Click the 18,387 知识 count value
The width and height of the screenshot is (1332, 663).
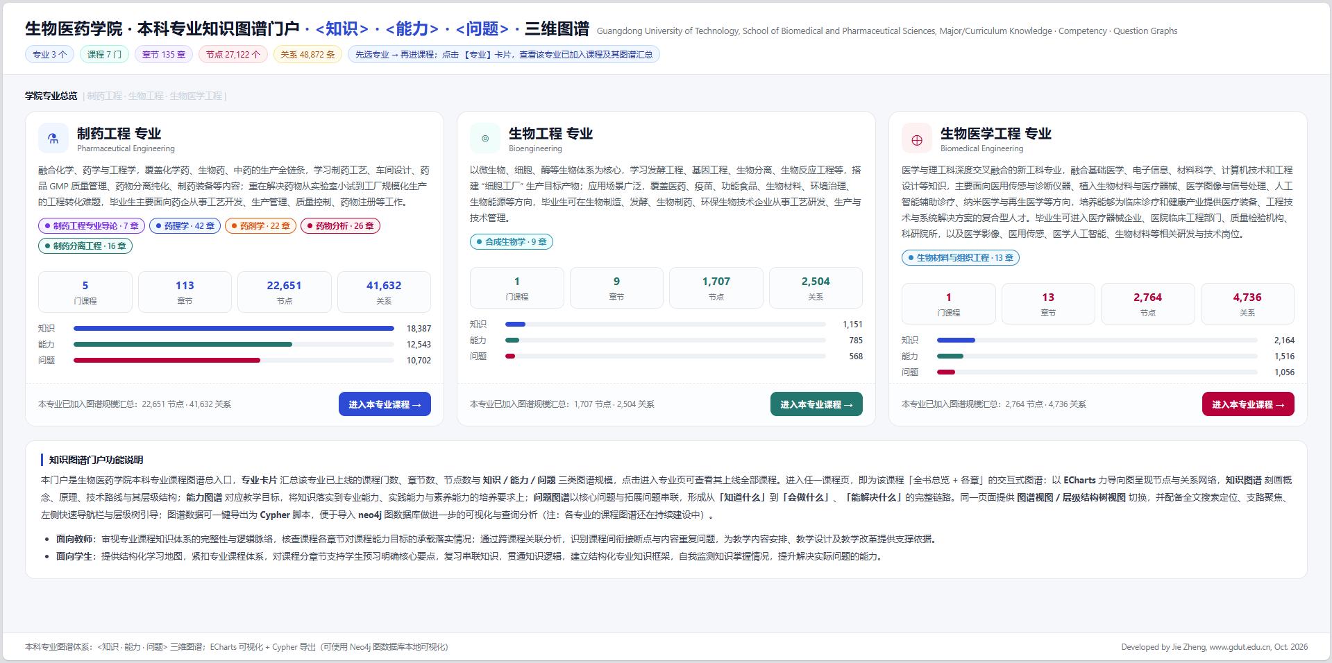419,329
